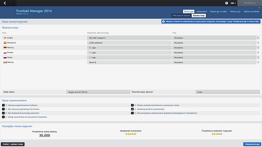Click the Niemcy flag icon

coord(5,48)
